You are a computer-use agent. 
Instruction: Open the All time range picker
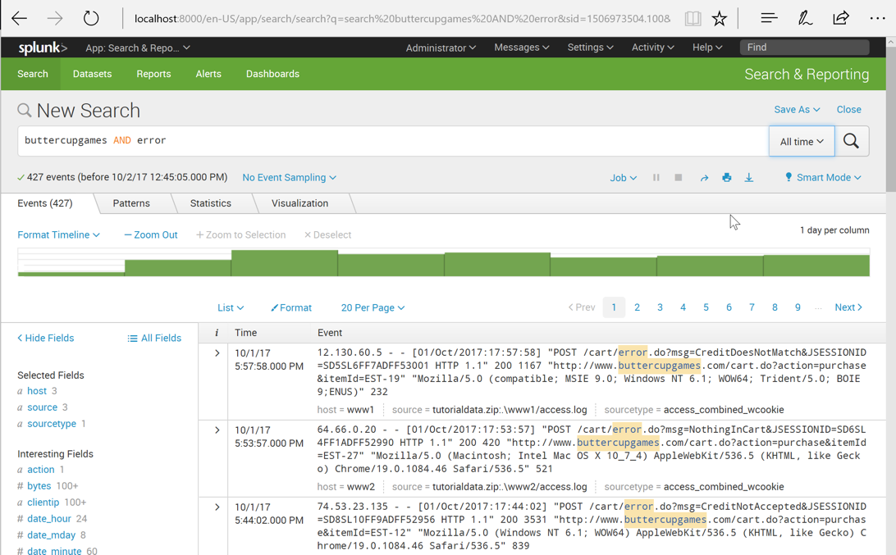[x=801, y=141]
